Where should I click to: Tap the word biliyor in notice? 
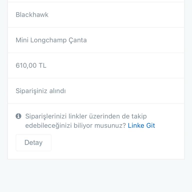[x=83, y=126]
